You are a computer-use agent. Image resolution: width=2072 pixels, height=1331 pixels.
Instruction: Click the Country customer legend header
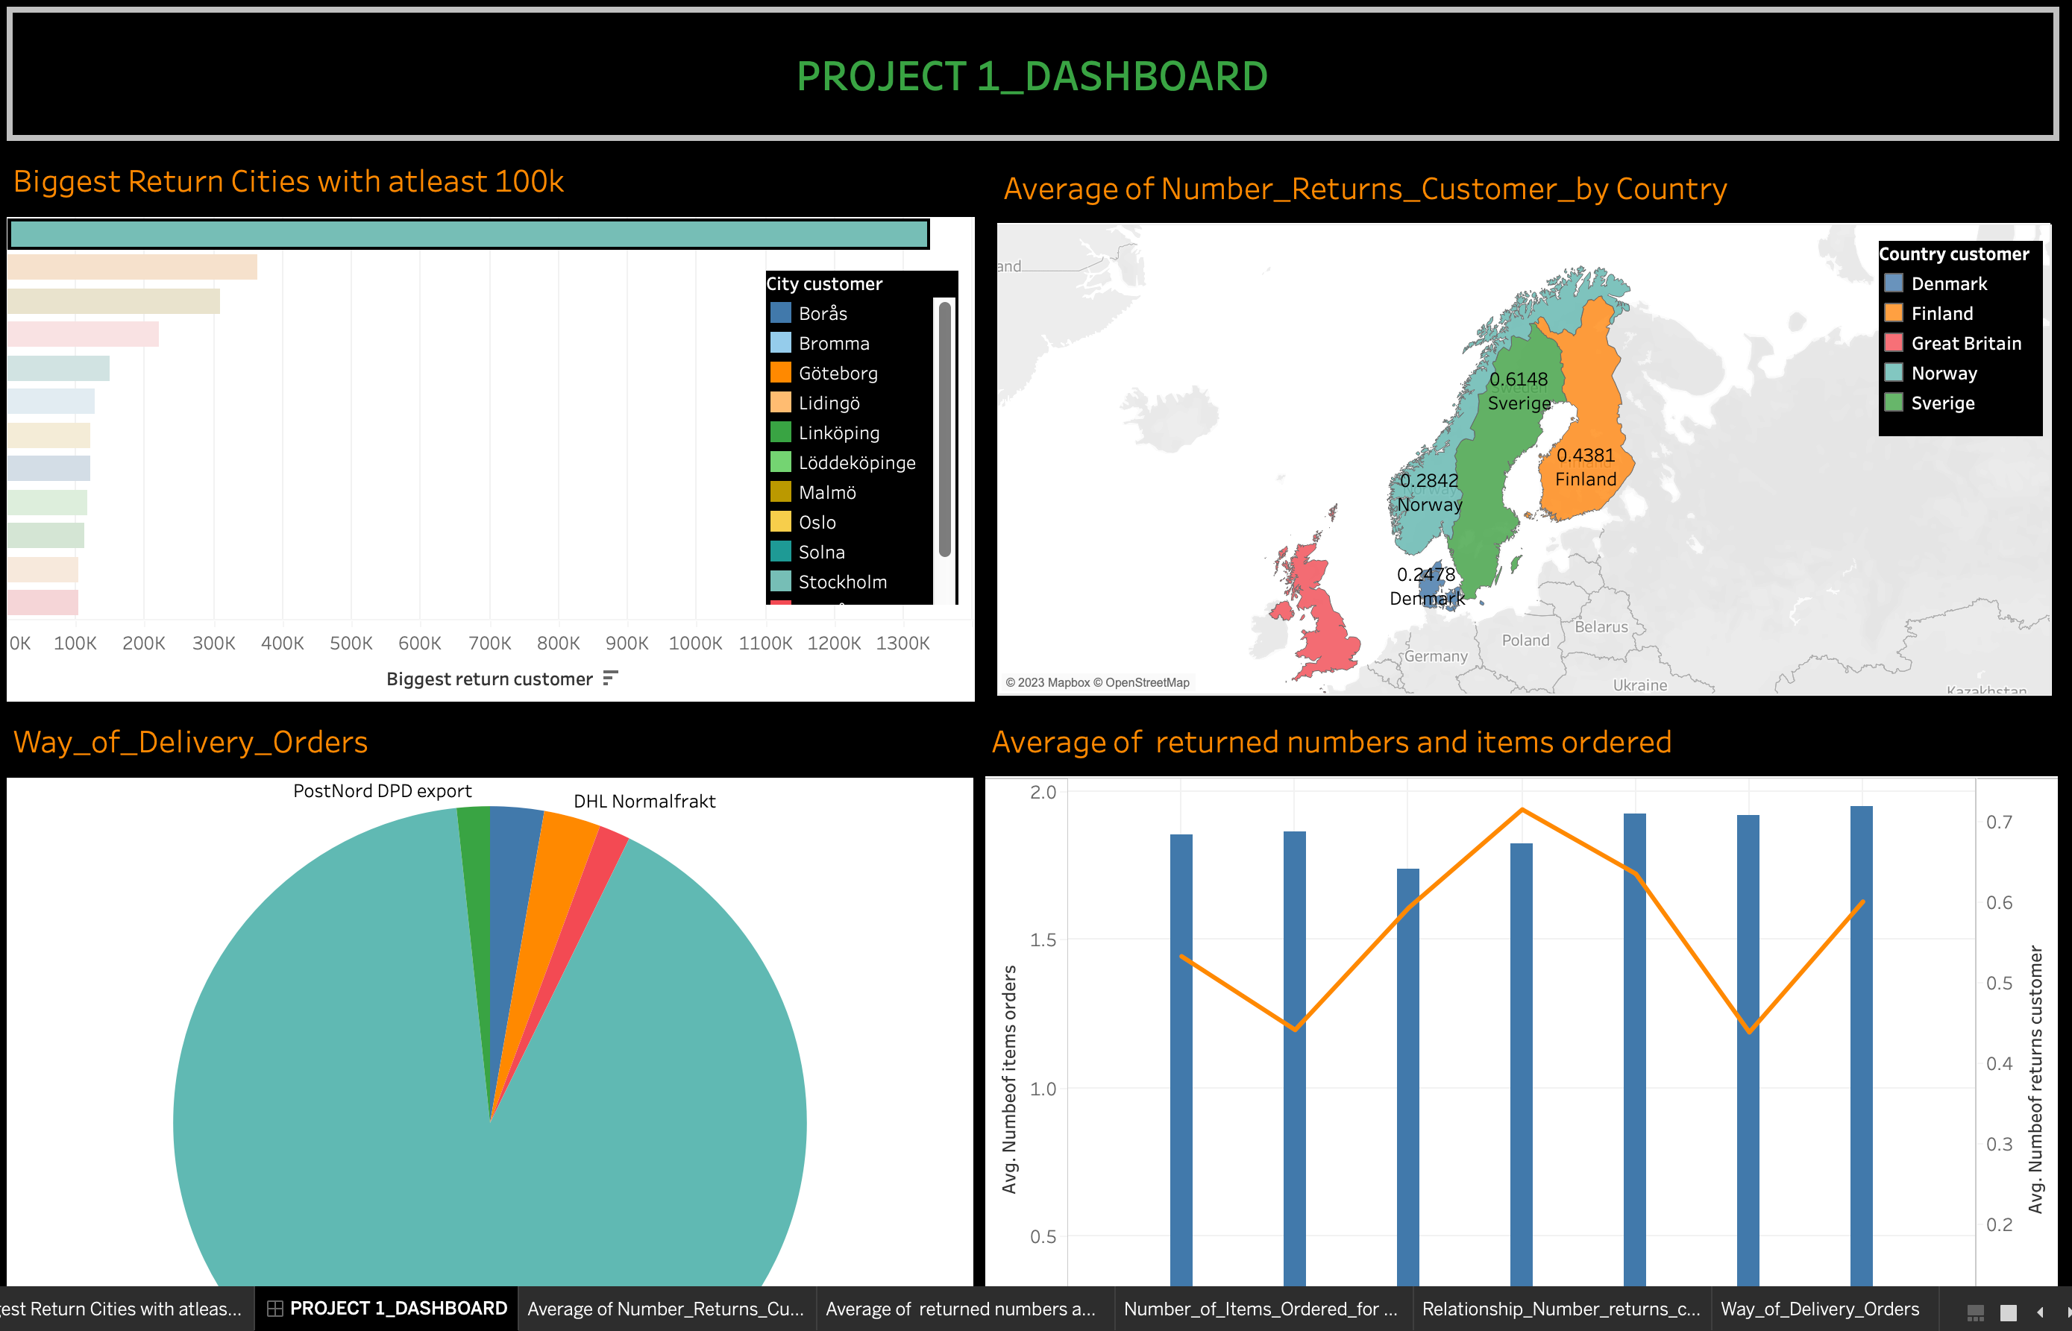(1953, 254)
